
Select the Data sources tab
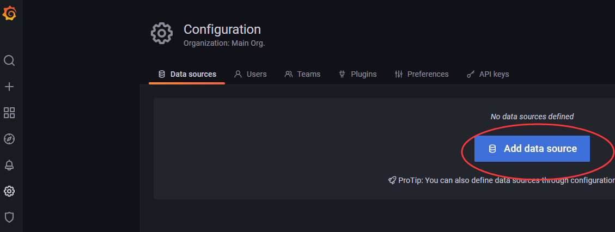187,74
